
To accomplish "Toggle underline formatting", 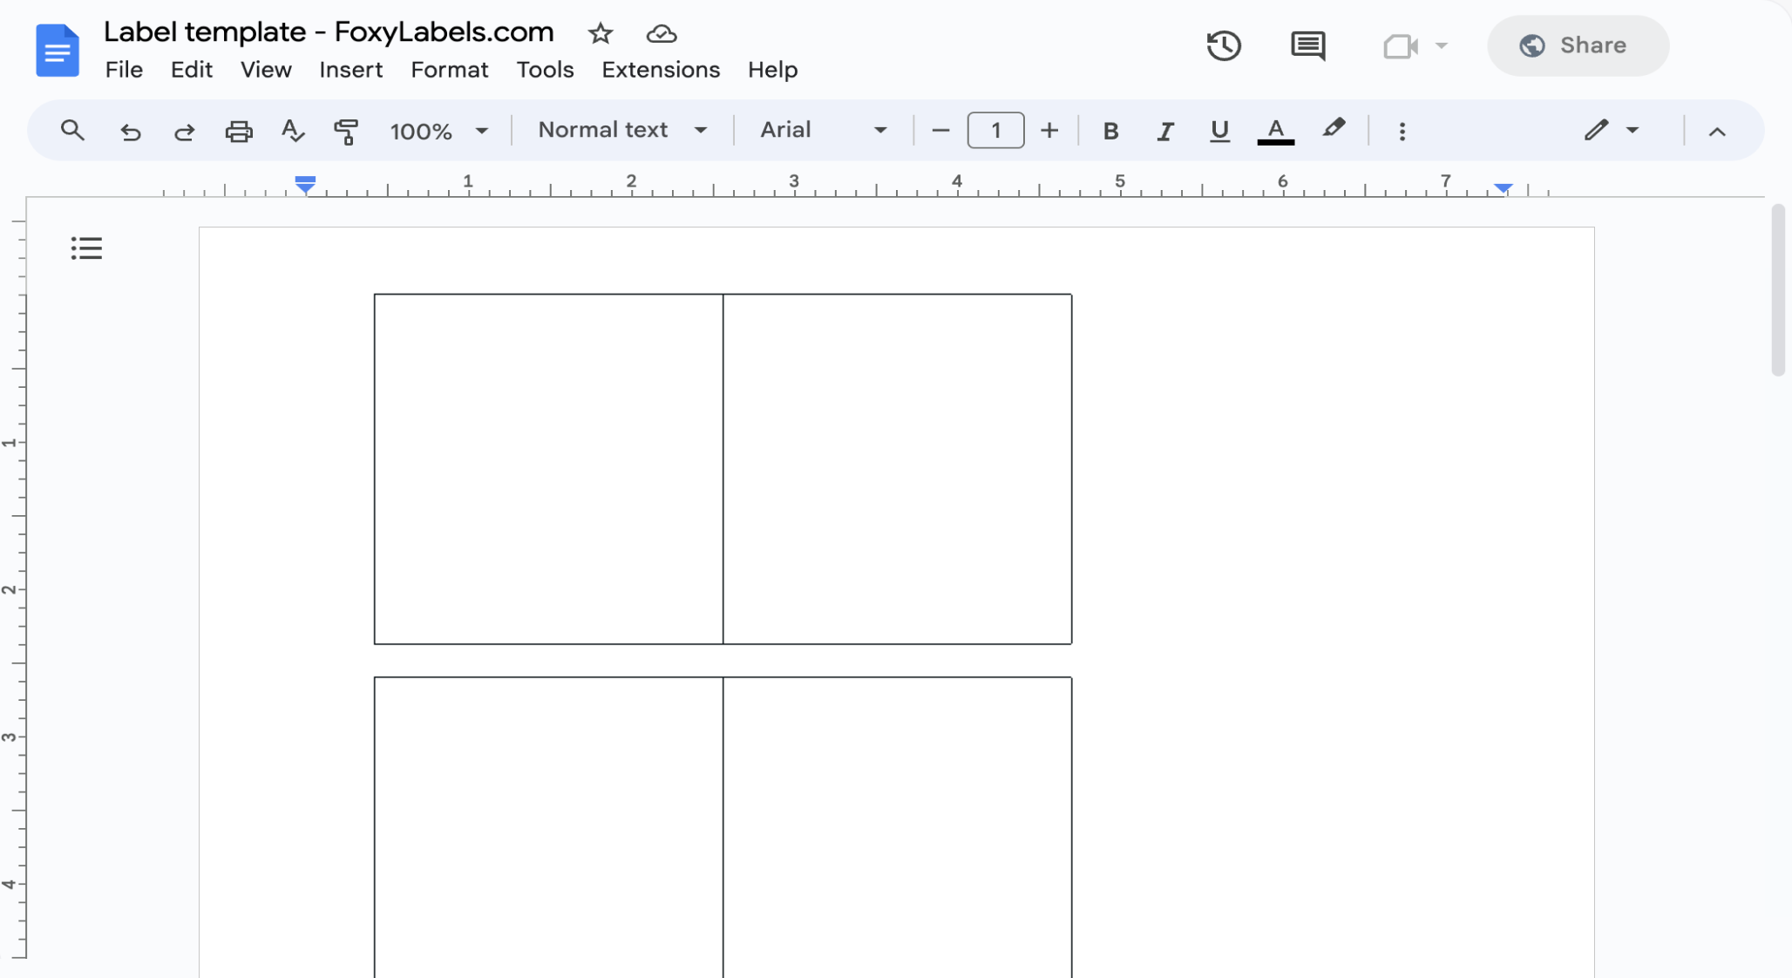I will [x=1218, y=131].
